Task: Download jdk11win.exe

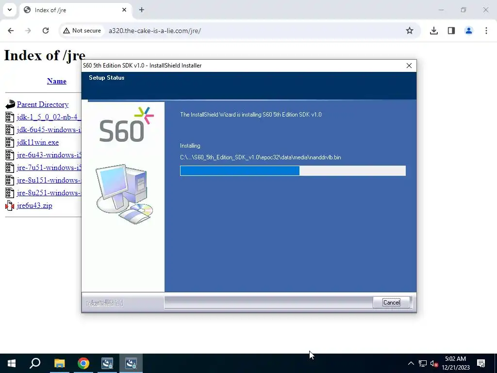Action: click(x=38, y=142)
